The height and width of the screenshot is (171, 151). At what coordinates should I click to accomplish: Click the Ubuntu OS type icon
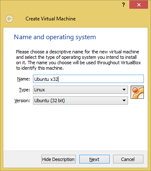pos(137,92)
